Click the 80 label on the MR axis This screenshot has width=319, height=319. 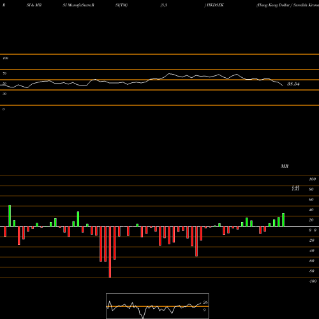tap(311, 189)
